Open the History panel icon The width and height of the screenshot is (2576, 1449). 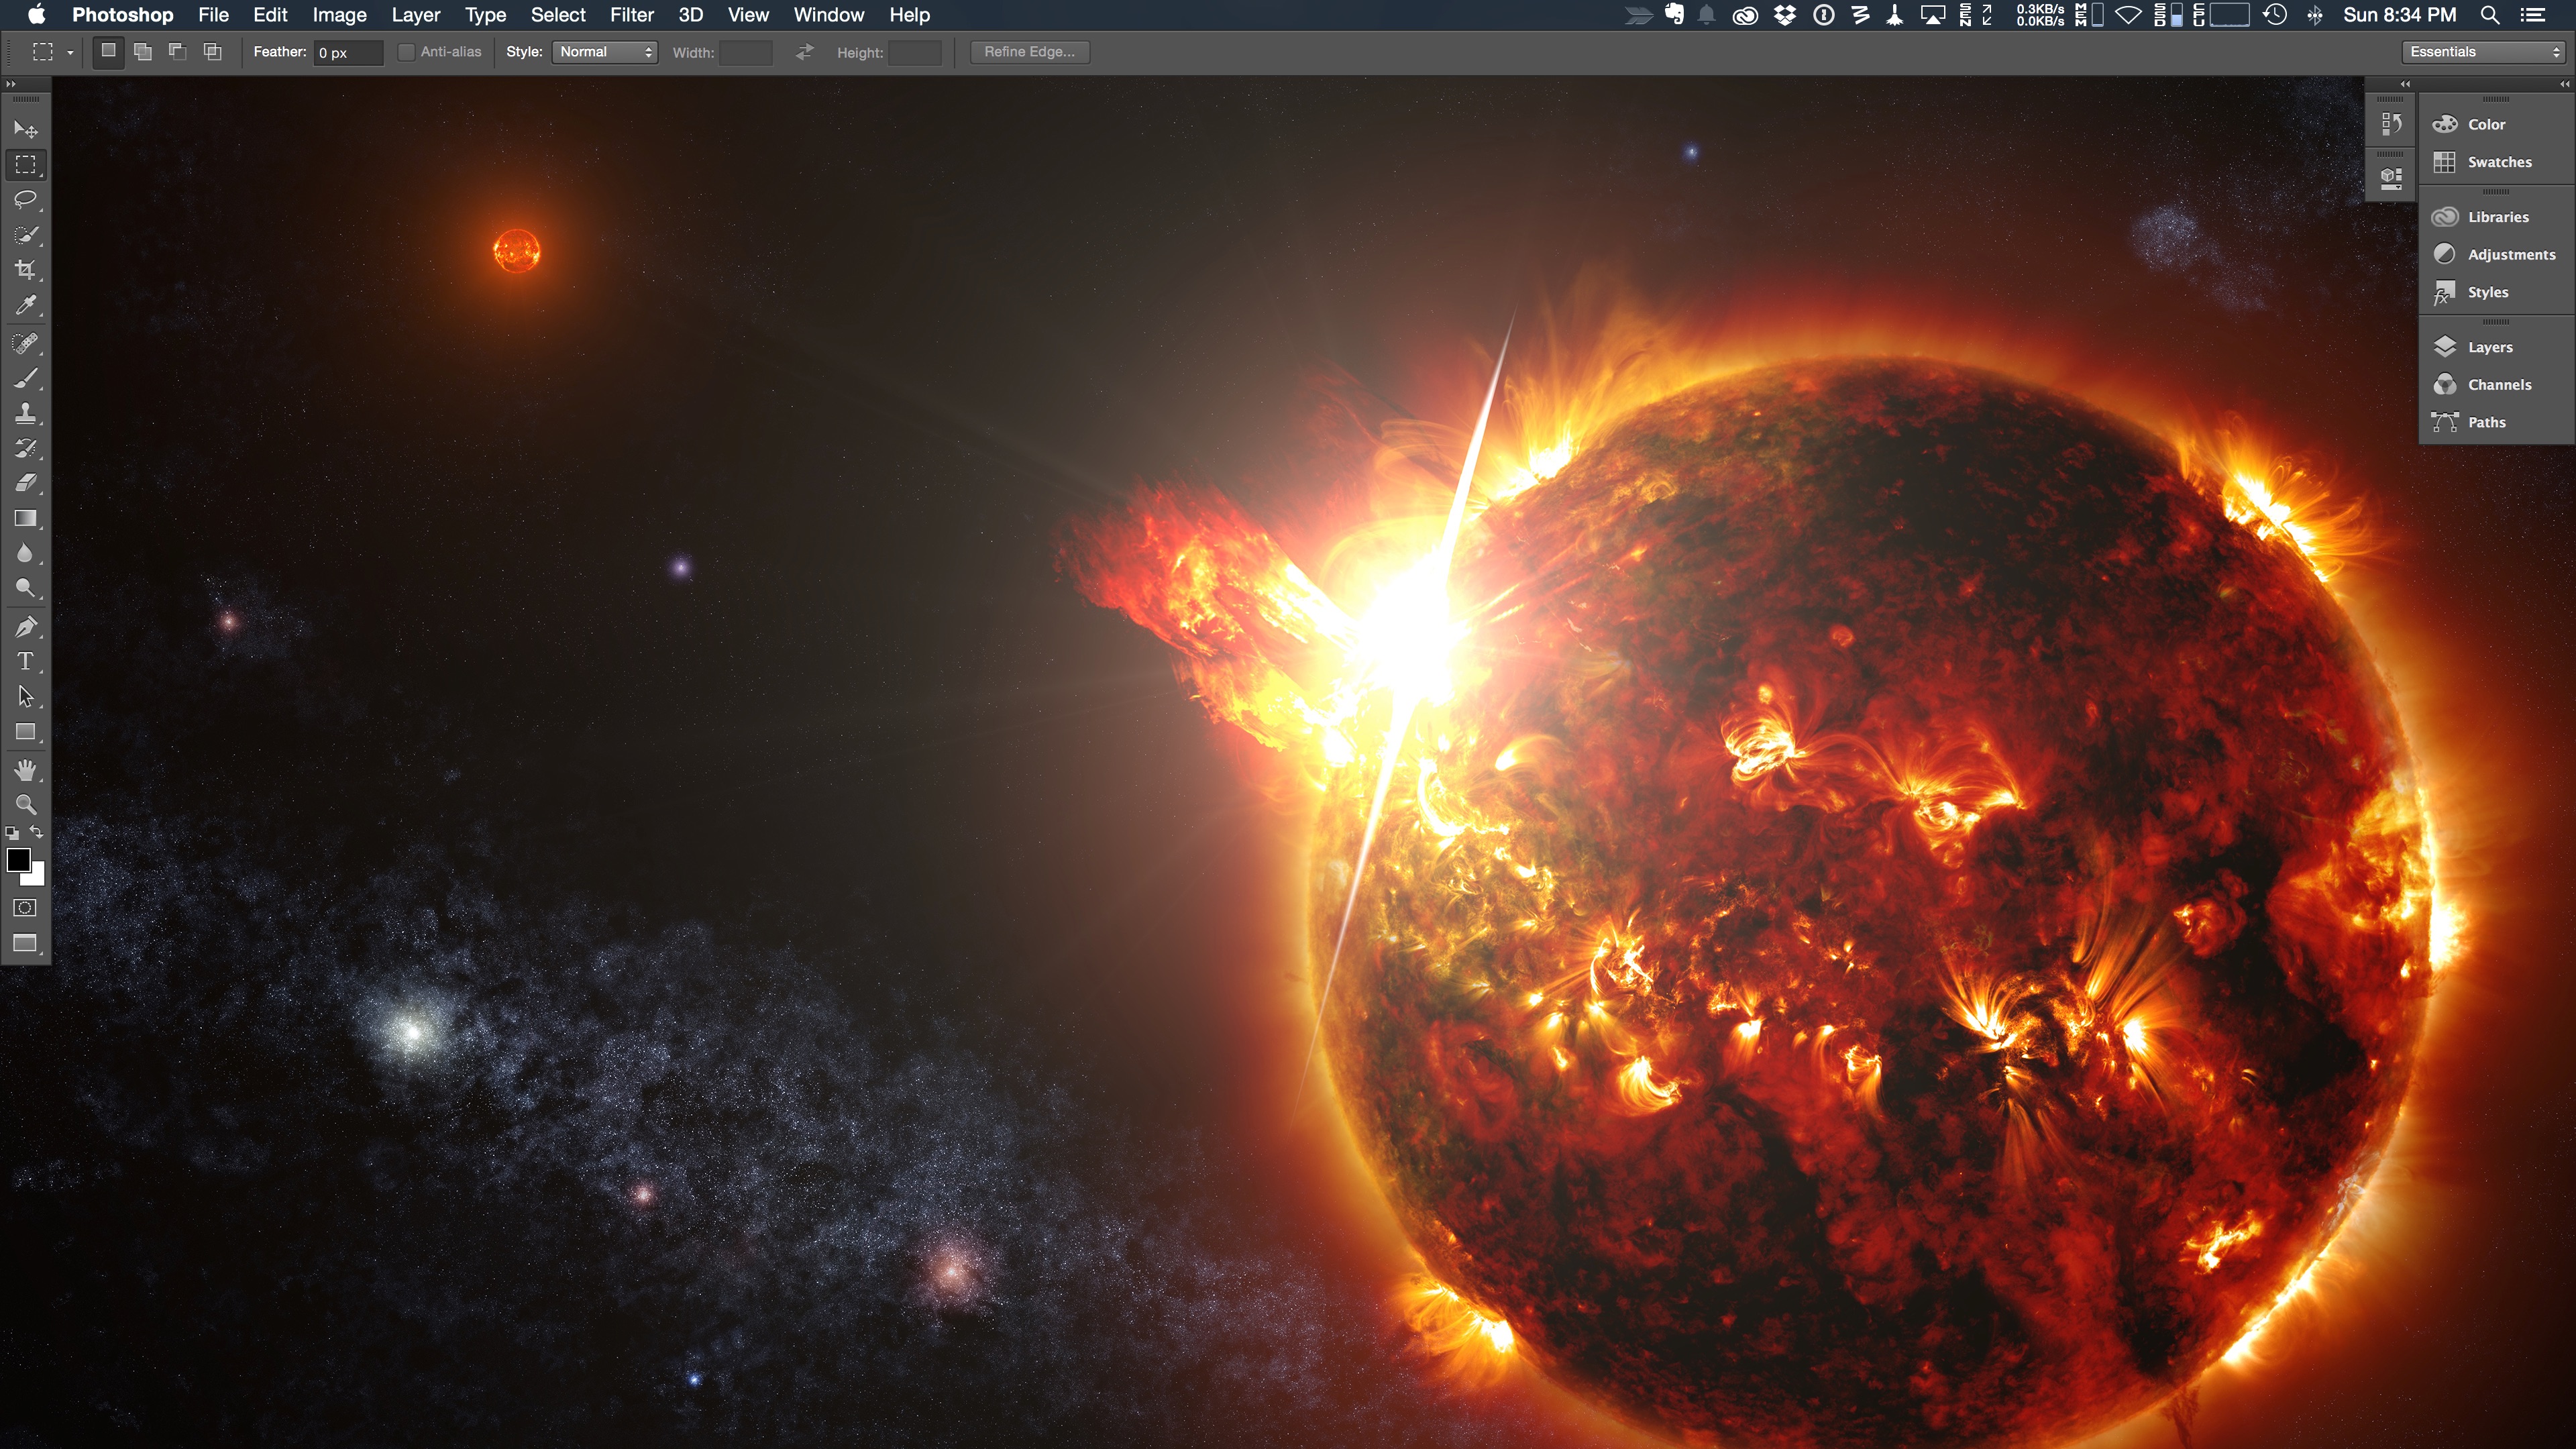pyautogui.click(x=2391, y=124)
